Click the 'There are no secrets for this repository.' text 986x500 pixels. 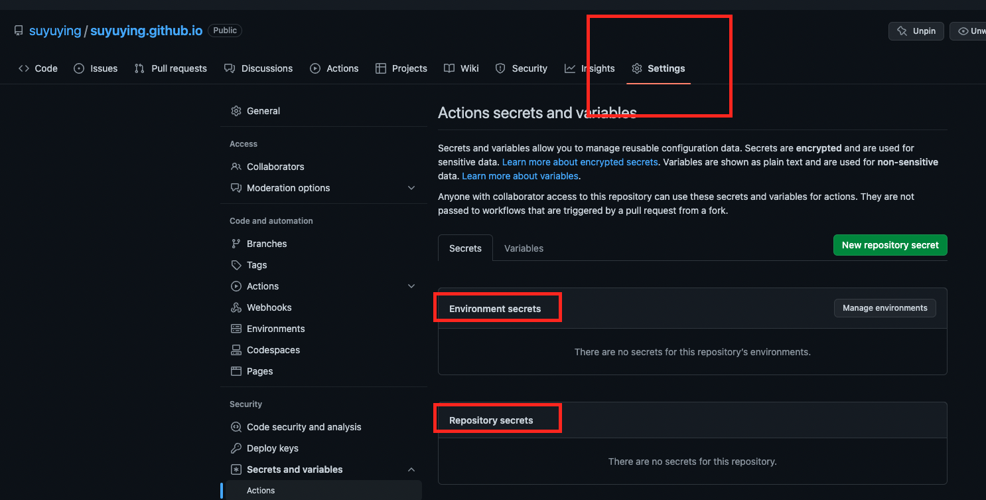coord(692,461)
